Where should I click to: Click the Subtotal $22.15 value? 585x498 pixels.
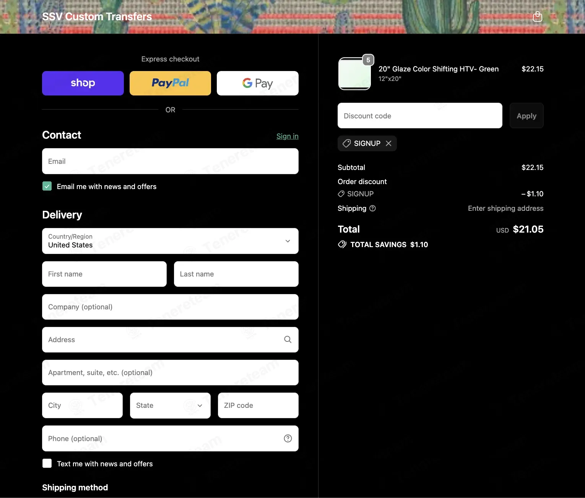(x=532, y=167)
